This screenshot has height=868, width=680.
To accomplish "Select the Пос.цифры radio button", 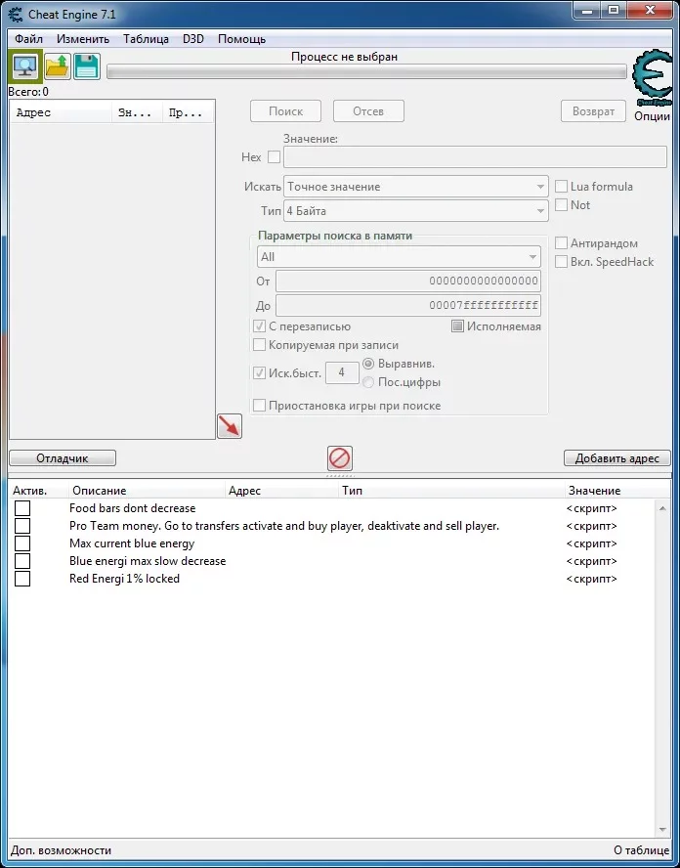I will click(x=368, y=382).
